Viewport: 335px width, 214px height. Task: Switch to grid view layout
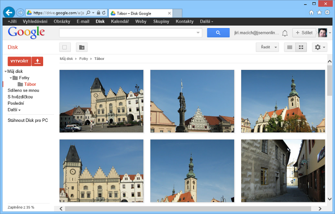[301, 47]
